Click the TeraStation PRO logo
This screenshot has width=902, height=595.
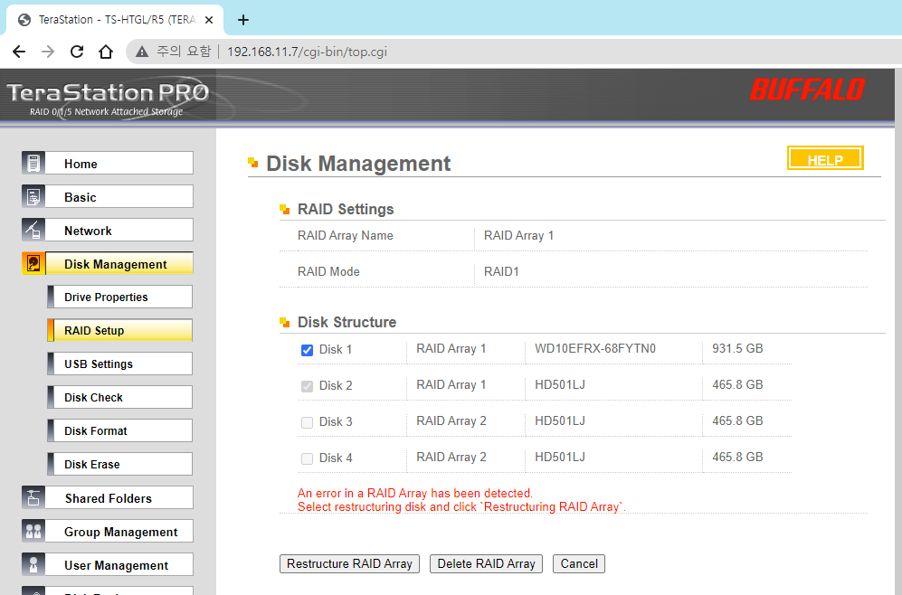tap(108, 98)
